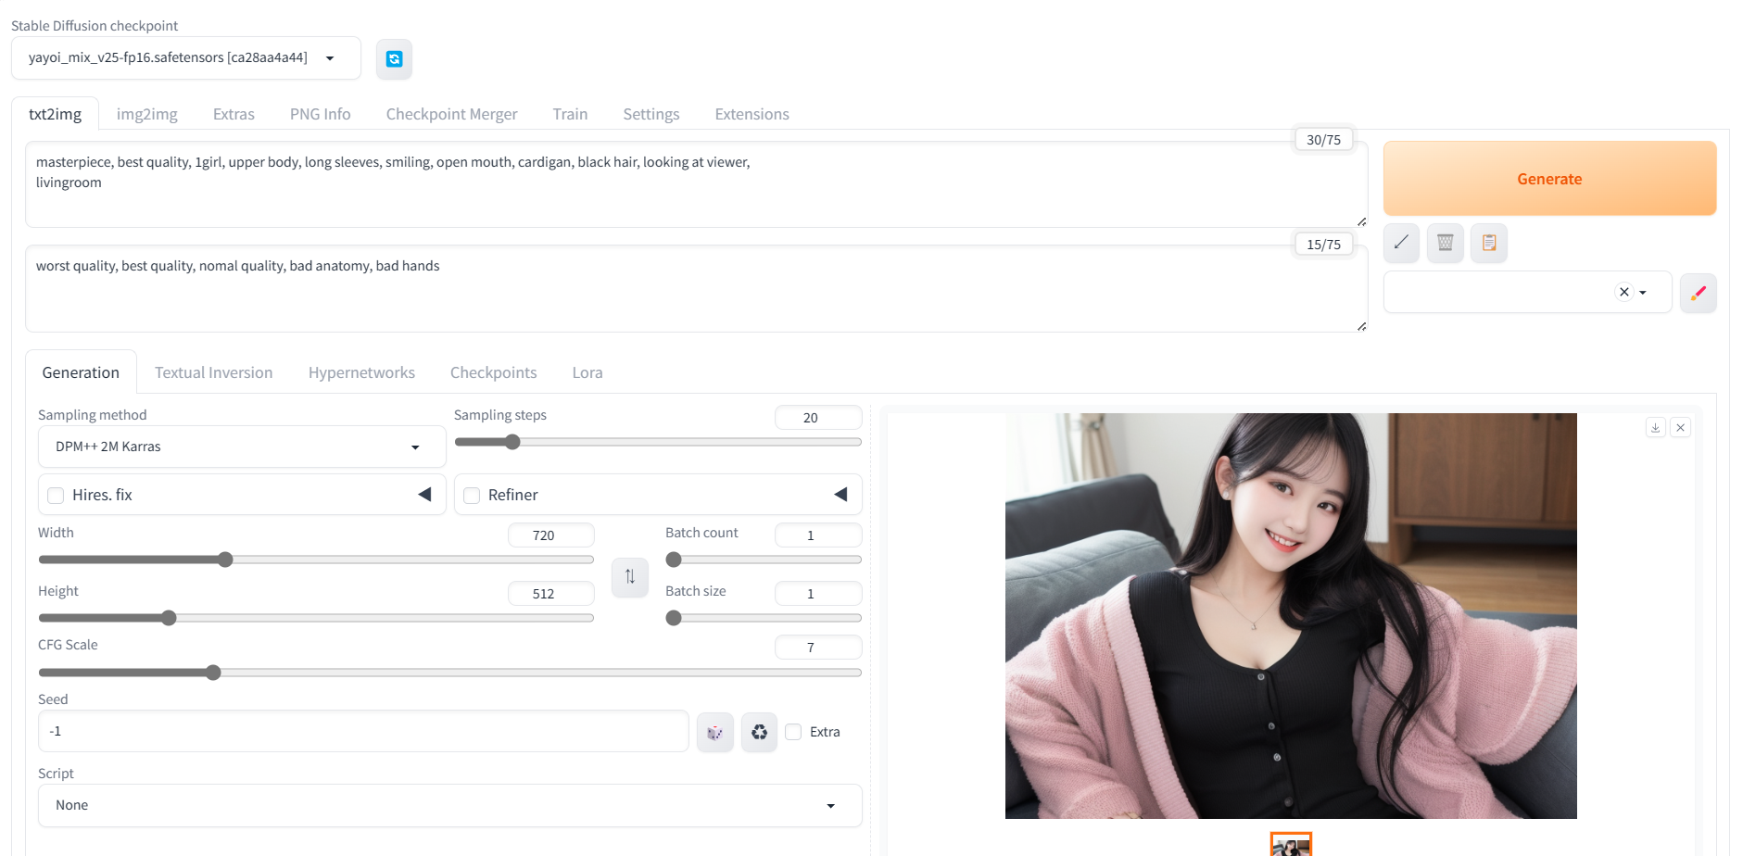Click the negative prompt text box
1743x856 pixels.
tap(697, 289)
